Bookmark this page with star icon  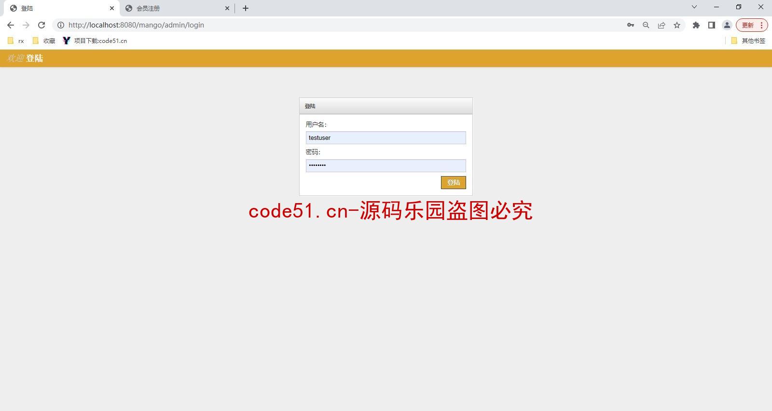coord(677,25)
